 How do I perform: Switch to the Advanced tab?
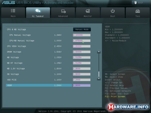pyautogui.click(x=63, y=13)
